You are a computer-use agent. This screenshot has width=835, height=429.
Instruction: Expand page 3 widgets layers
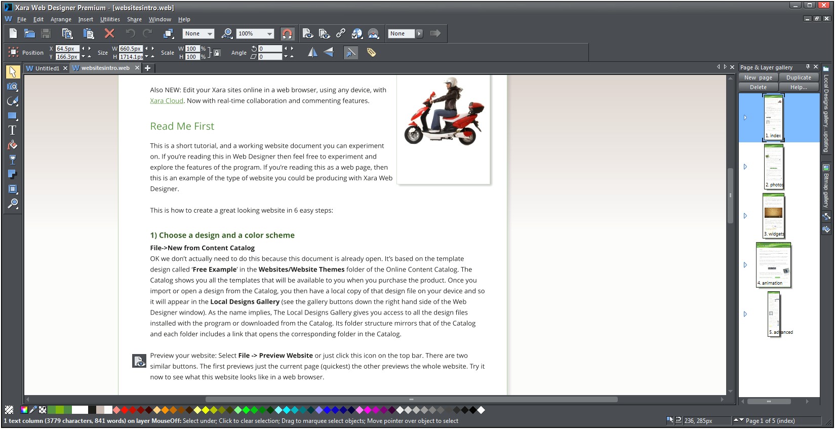coord(745,216)
